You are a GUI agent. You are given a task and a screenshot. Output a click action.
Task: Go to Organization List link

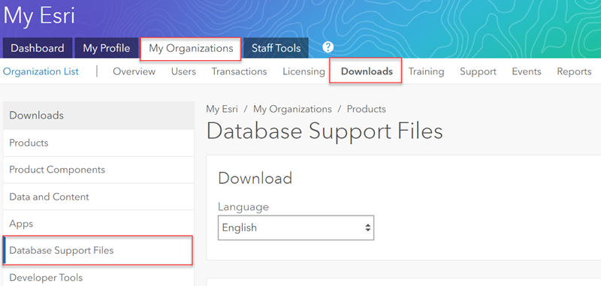(41, 71)
